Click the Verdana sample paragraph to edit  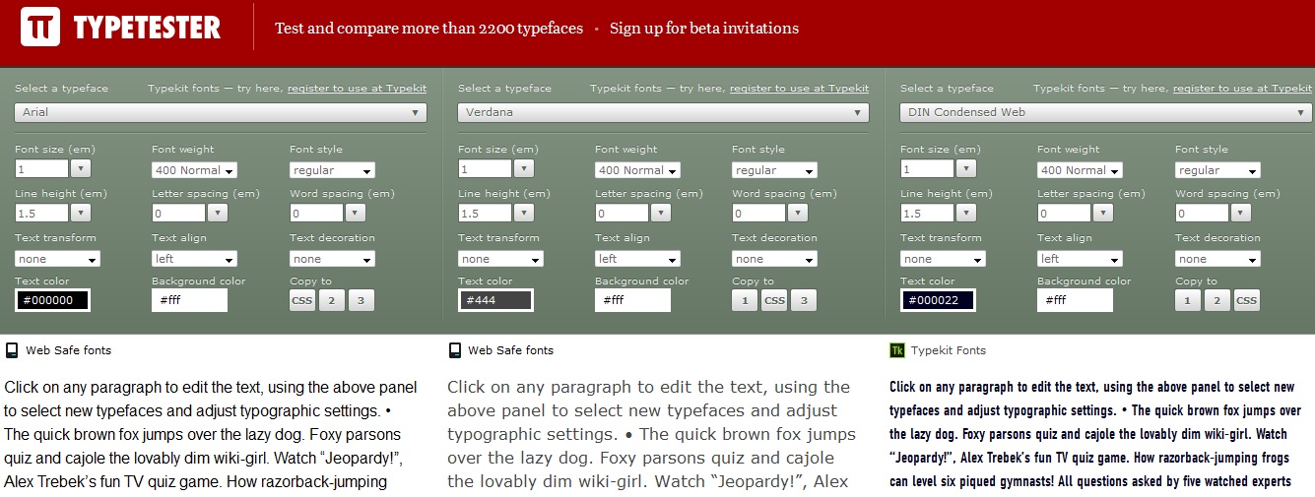point(652,434)
